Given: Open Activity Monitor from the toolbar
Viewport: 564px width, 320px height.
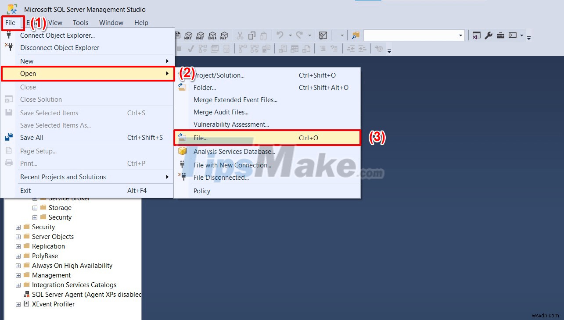Looking at the screenshot, I should tap(323, 35).
